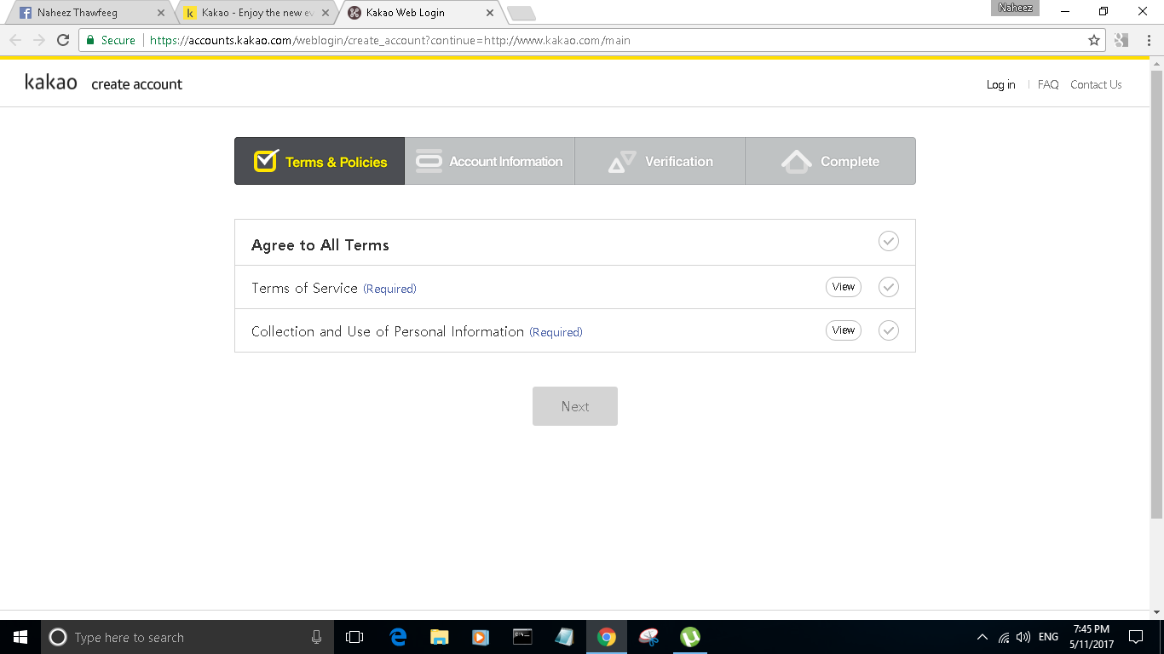
Task: Click the Naheez profile button
Action: tap(1014, 8)
